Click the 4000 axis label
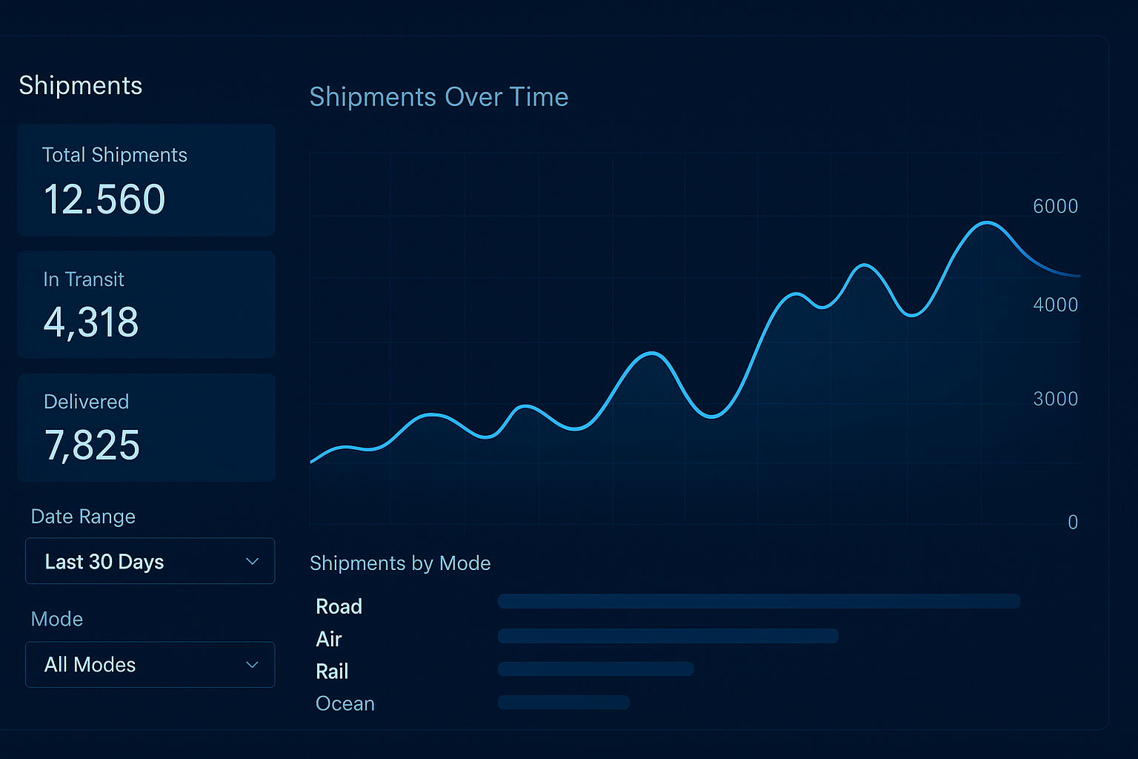Image resolution: width=1138 pixels, height=759 pixels. click(x=1055, y=305)
